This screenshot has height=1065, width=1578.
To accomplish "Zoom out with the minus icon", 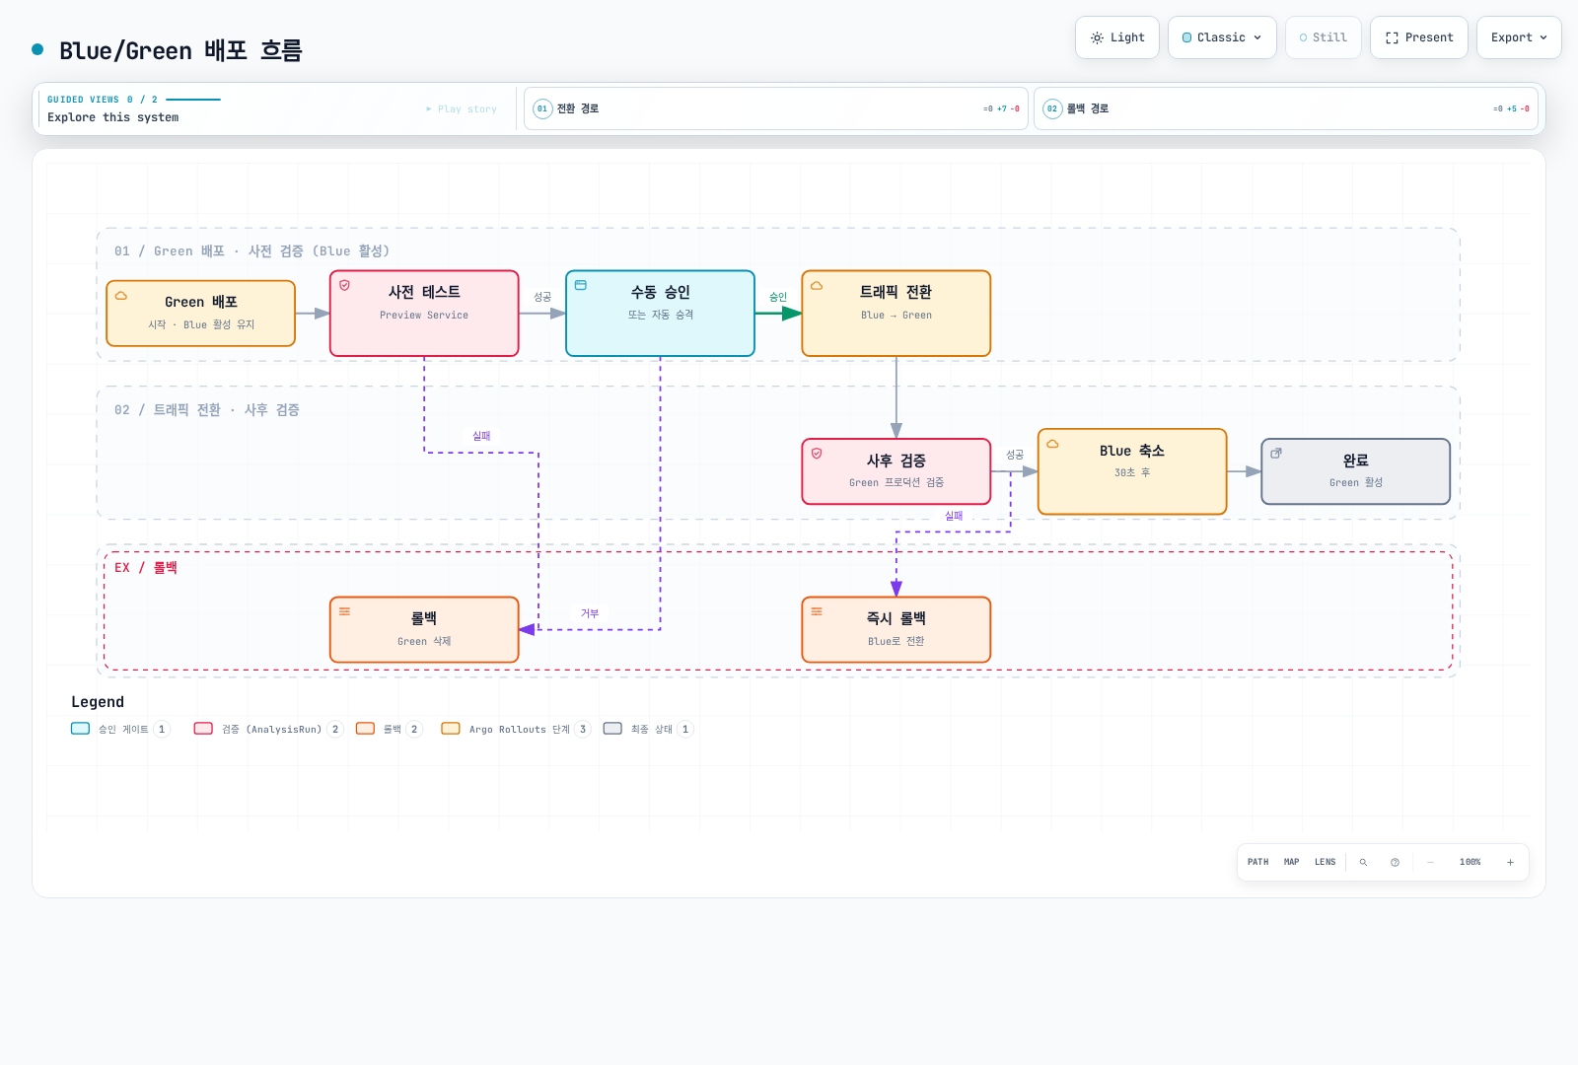I will [1430, 862].
